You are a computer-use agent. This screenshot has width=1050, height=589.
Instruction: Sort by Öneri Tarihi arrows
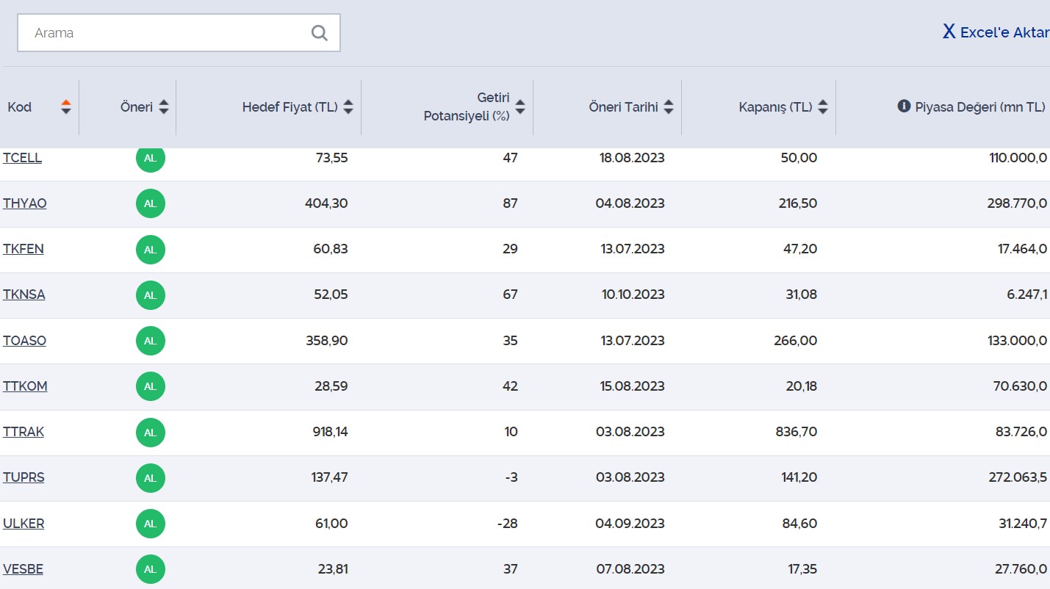tap(669, 107)
